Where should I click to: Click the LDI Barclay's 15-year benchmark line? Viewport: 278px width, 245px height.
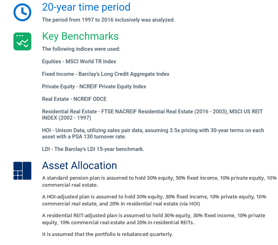(x=93, y=149)
